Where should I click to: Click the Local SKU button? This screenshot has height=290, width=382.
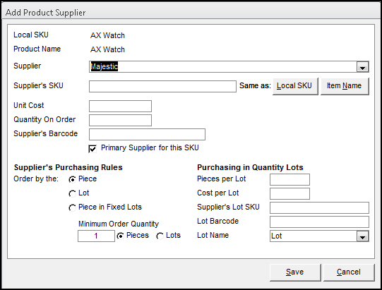(x=295, y=86)
